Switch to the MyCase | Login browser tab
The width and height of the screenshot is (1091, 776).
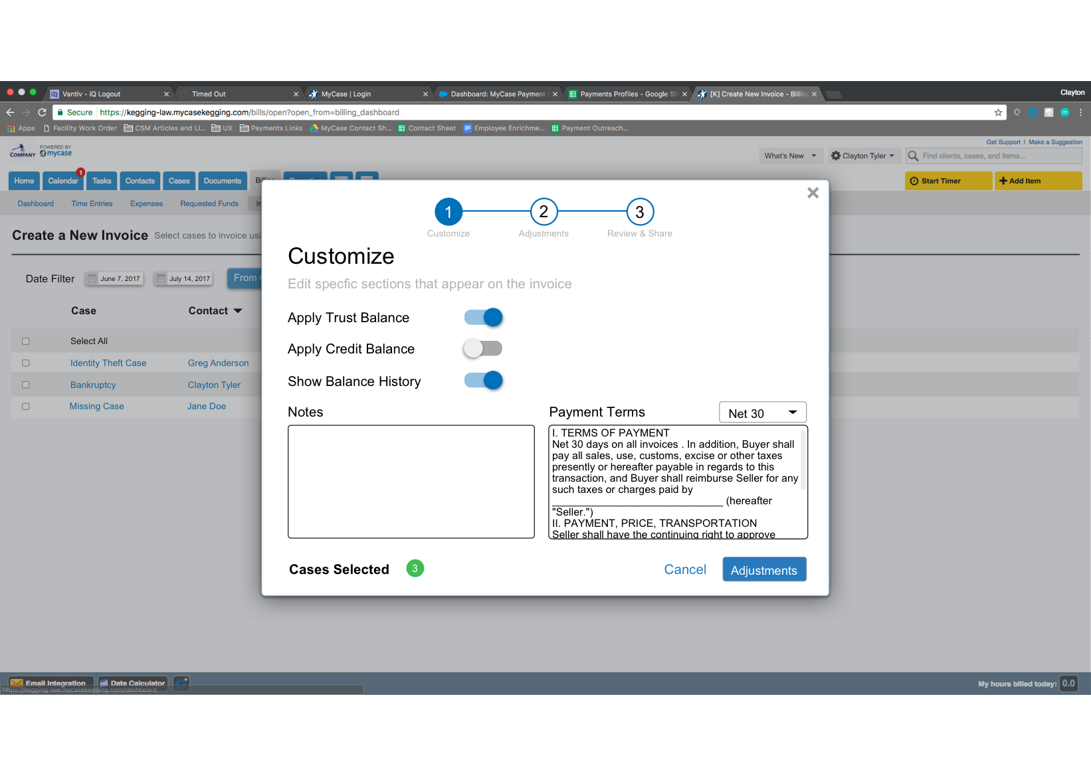pos(367,94)
